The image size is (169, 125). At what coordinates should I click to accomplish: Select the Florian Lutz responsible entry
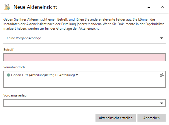43,75
